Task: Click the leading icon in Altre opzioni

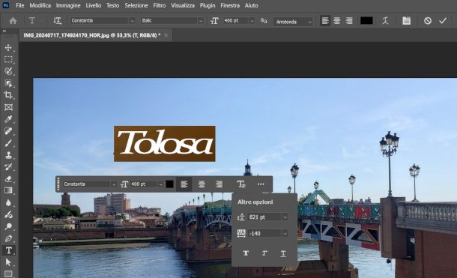Action: tap(241, 217)
